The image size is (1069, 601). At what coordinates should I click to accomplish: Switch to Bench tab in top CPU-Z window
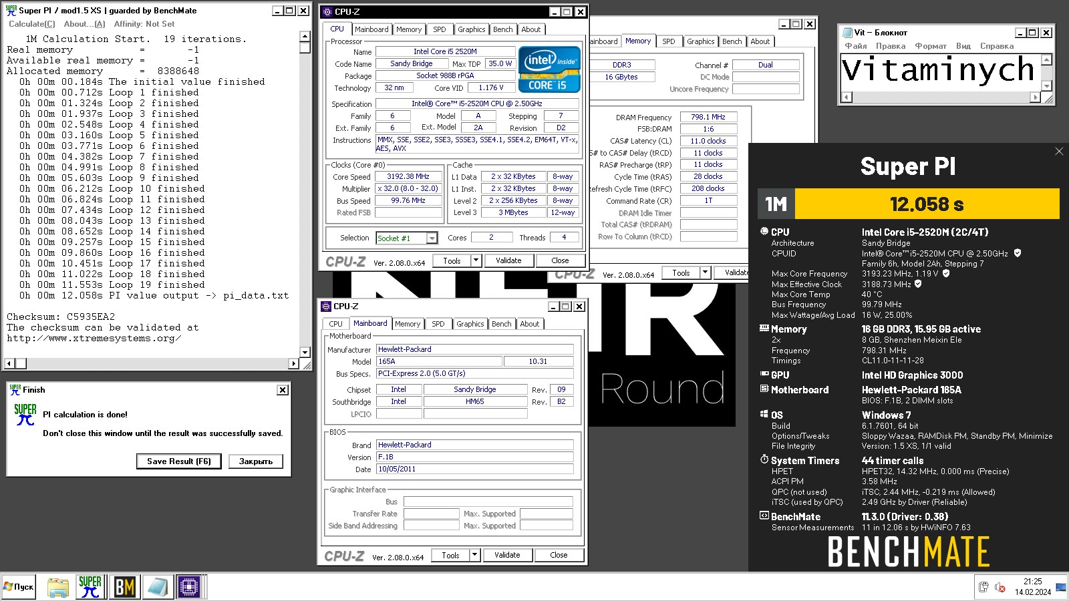click(502, 29)
